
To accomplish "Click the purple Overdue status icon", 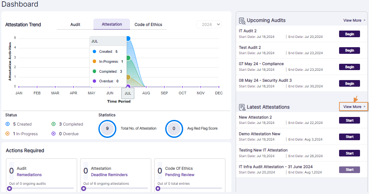I will (x=54, y=134).
